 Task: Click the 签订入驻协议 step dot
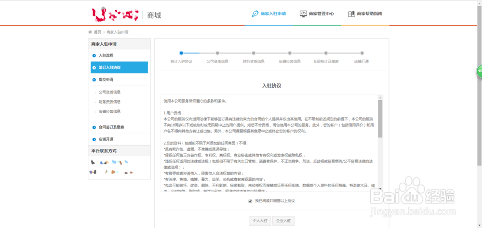[x=181, y=53]
